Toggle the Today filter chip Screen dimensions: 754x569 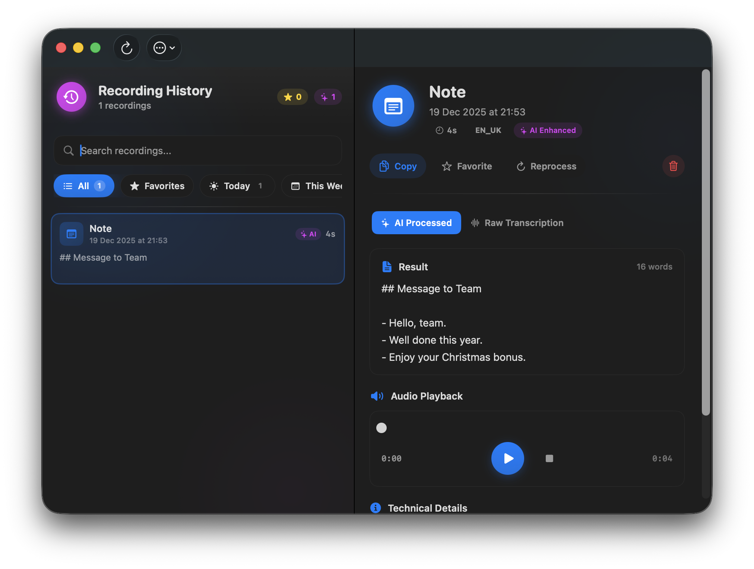pyautogui.click(x=237, y=186)
